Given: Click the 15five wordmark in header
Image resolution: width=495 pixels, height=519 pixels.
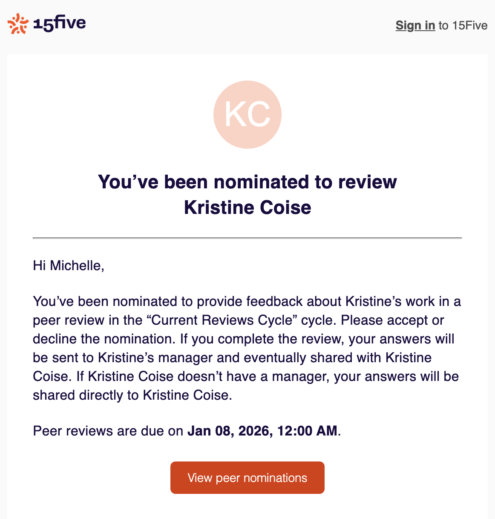Looking at the screenshot, I should (60, 23).
